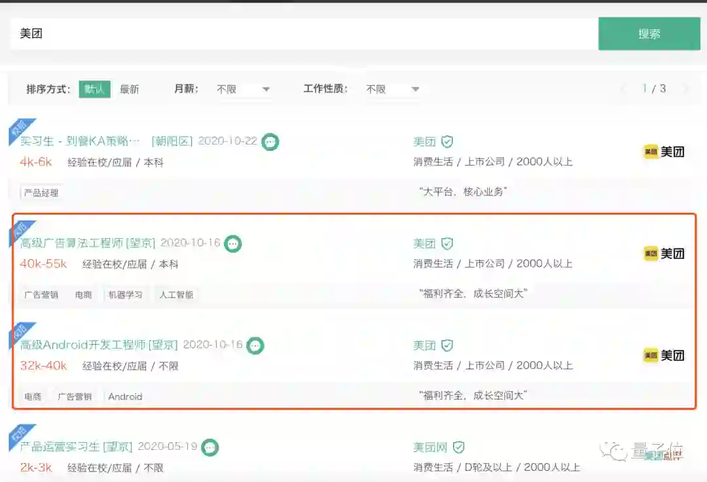Open the 工作性质 job type dropdown

tap(393, 89)
